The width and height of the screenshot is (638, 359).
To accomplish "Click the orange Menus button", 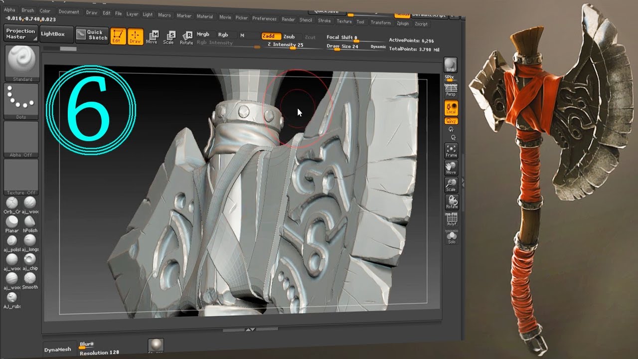I will pyautogui.click(x=402, y=15).
